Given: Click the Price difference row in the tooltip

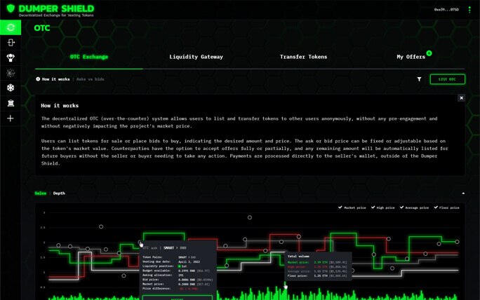Looking at the screenshot, I should [171, 289].
